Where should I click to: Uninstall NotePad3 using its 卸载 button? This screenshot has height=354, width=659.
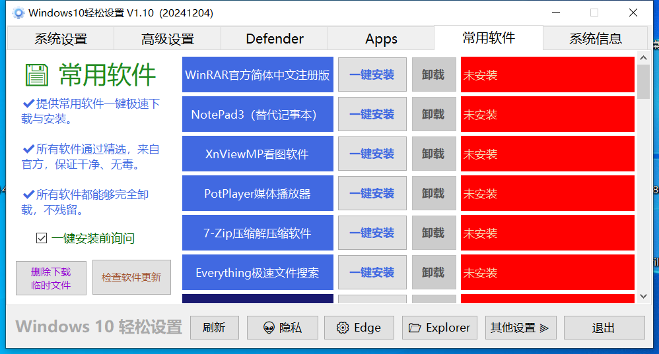point(434,114)
